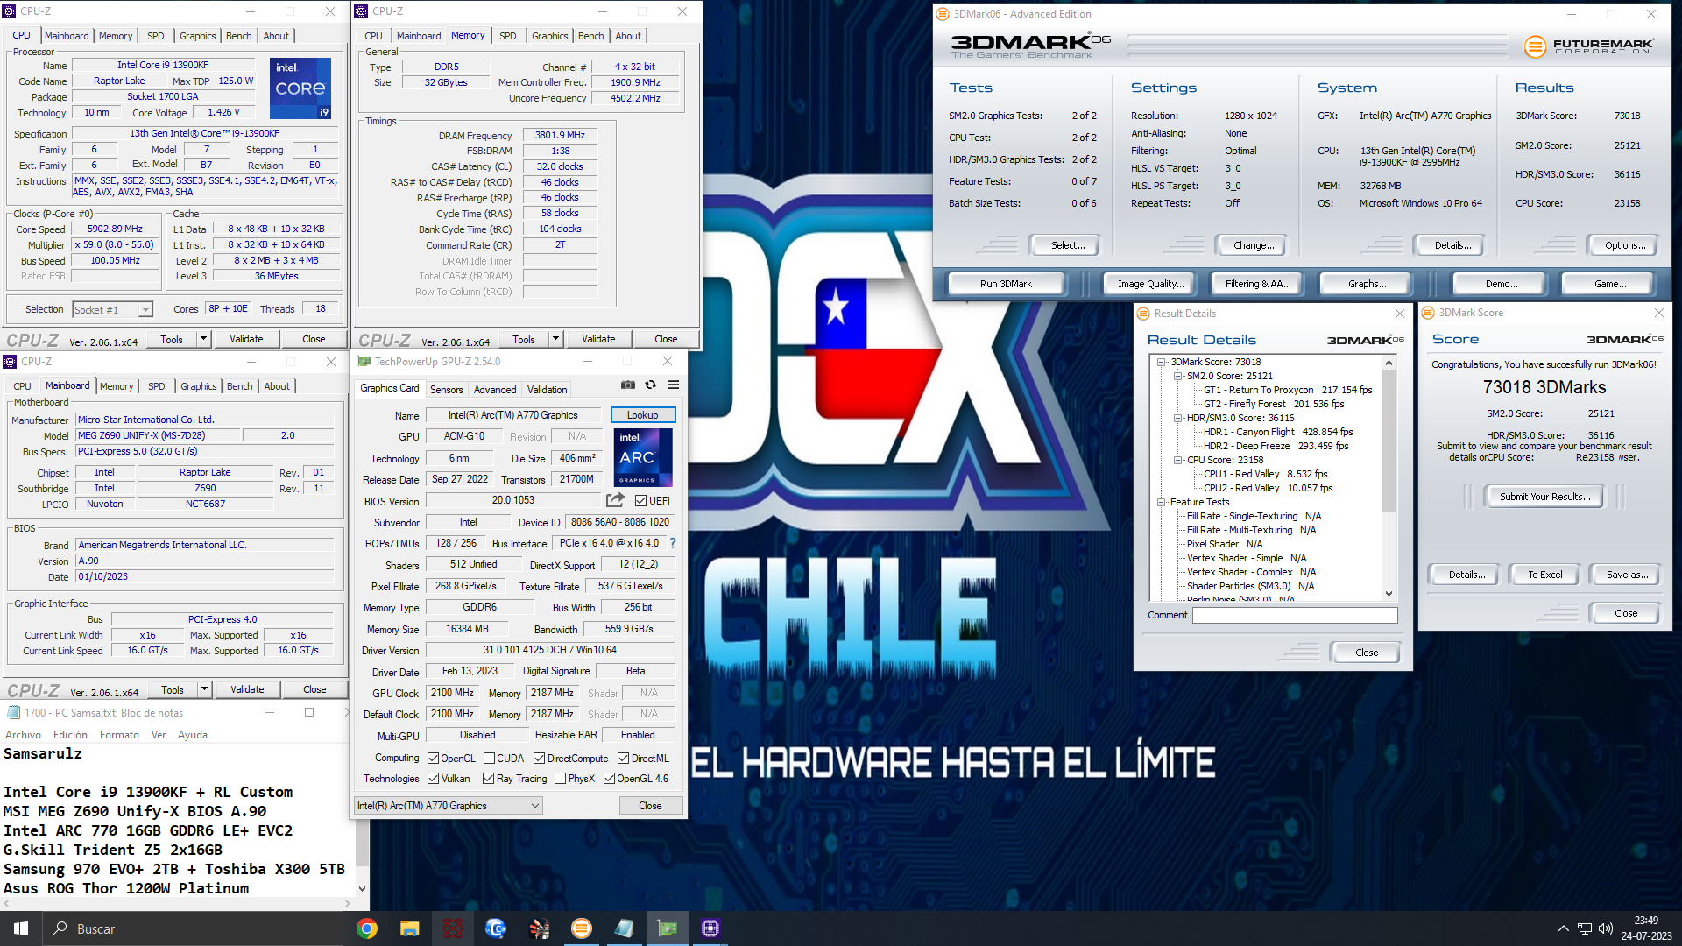
Task: Click the red-white burst app taskbar icon
Action: coord(539,928)
